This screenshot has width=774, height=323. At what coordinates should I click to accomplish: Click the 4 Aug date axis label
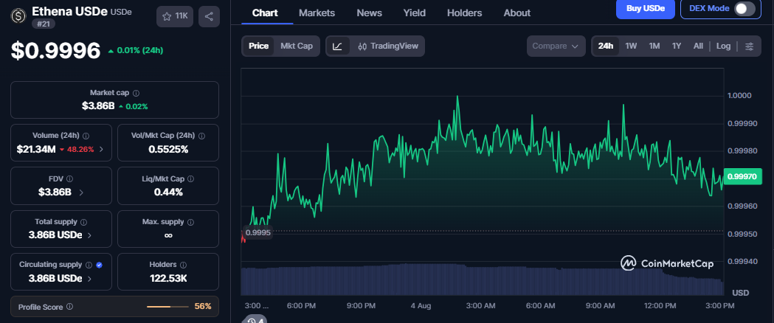(421, 306)
